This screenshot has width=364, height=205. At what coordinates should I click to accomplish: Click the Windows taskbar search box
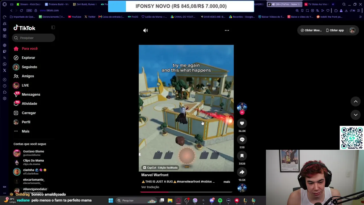click(136, 200)
